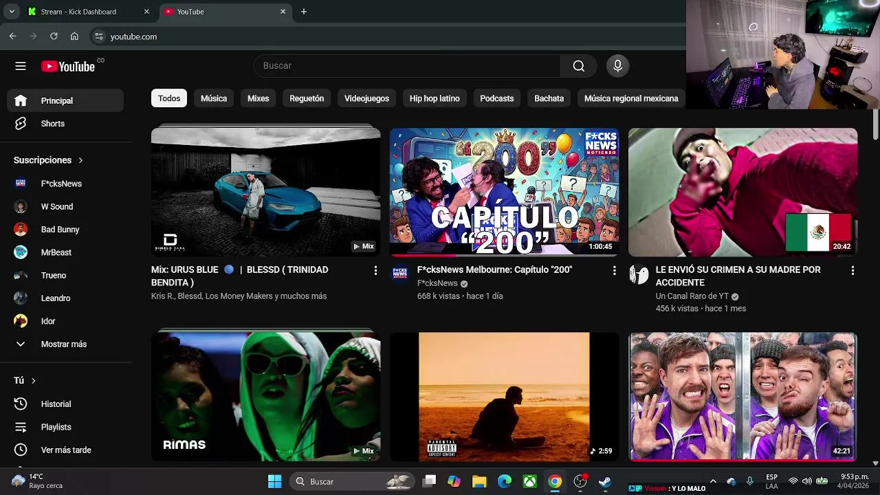Screen dimensions: 880x495
Task: Select the Música filter chip
Action: [214, 98]
